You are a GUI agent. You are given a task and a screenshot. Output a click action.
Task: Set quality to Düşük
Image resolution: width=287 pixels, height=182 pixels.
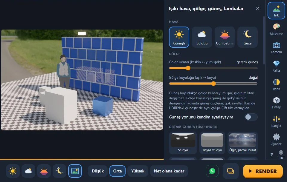coord(97,171)
